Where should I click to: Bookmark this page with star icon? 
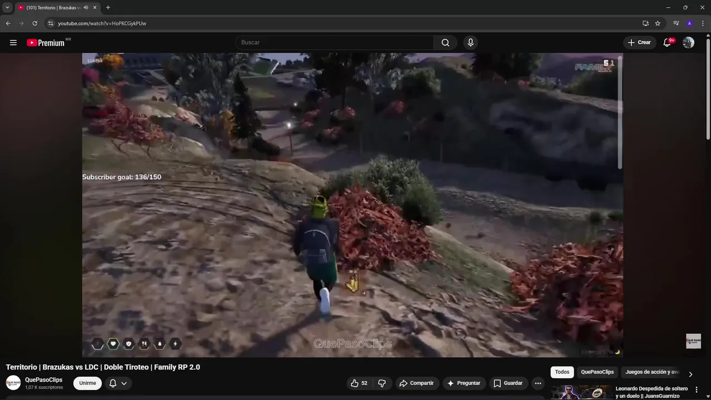click(x=658, y=23)
